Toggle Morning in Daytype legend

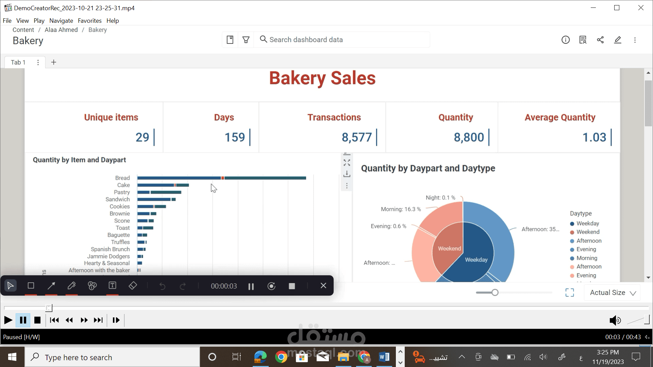coord(584,258)
